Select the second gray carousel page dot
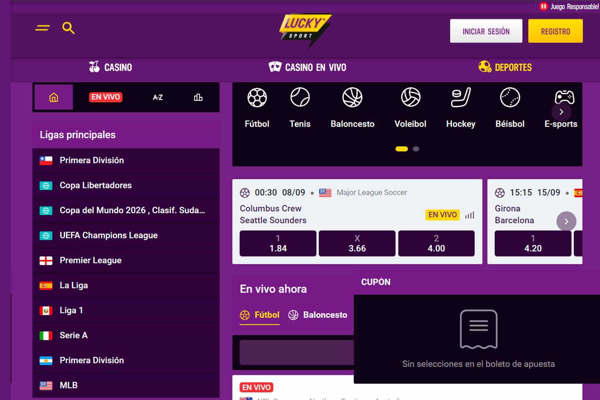The image size is (600, 400). click(416, 149)
